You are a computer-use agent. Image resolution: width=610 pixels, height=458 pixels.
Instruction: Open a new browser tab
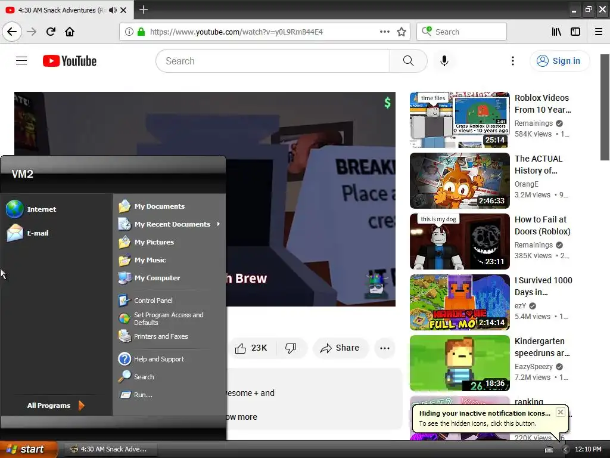pos(143,10)
